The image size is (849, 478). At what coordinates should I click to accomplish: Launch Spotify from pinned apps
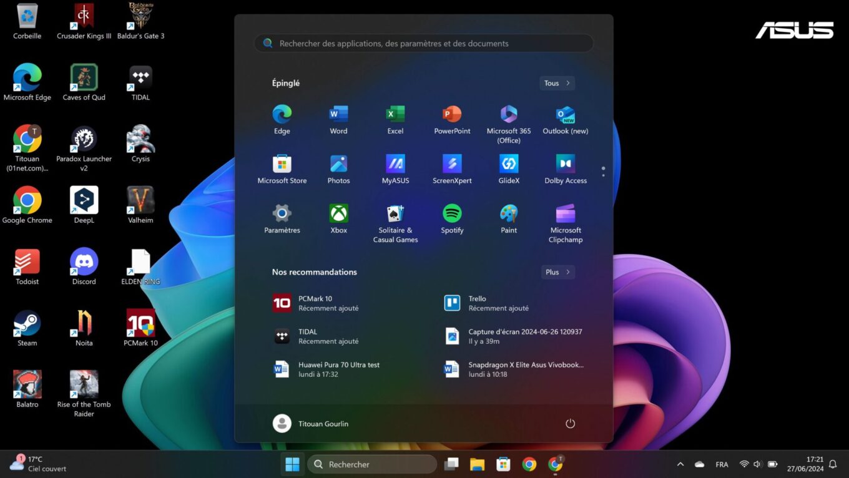pos(452,218)
